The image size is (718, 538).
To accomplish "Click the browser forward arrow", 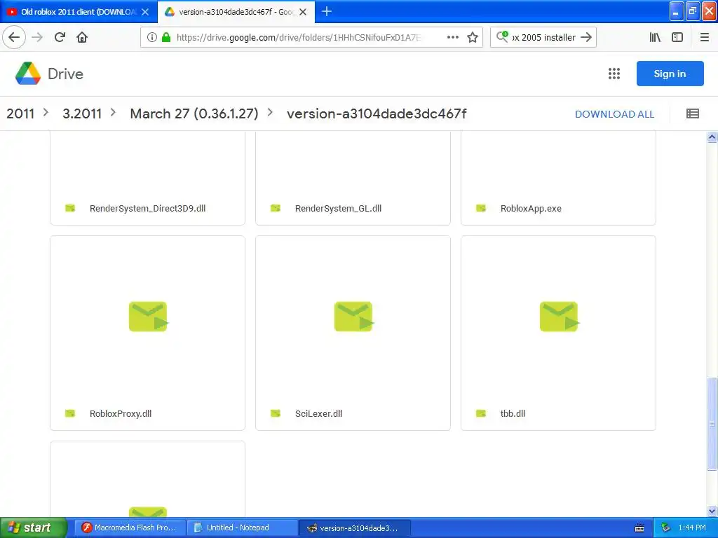I will pyautogui.click(x=37, y=37).
